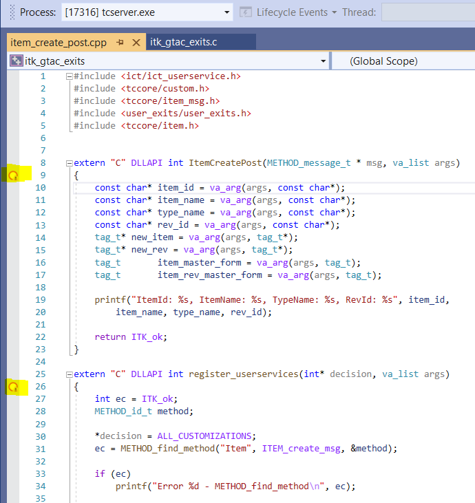This screenshot has height=503, width=475.
Task: Open the Global Scope dropdown
Action: click(406, 61)
